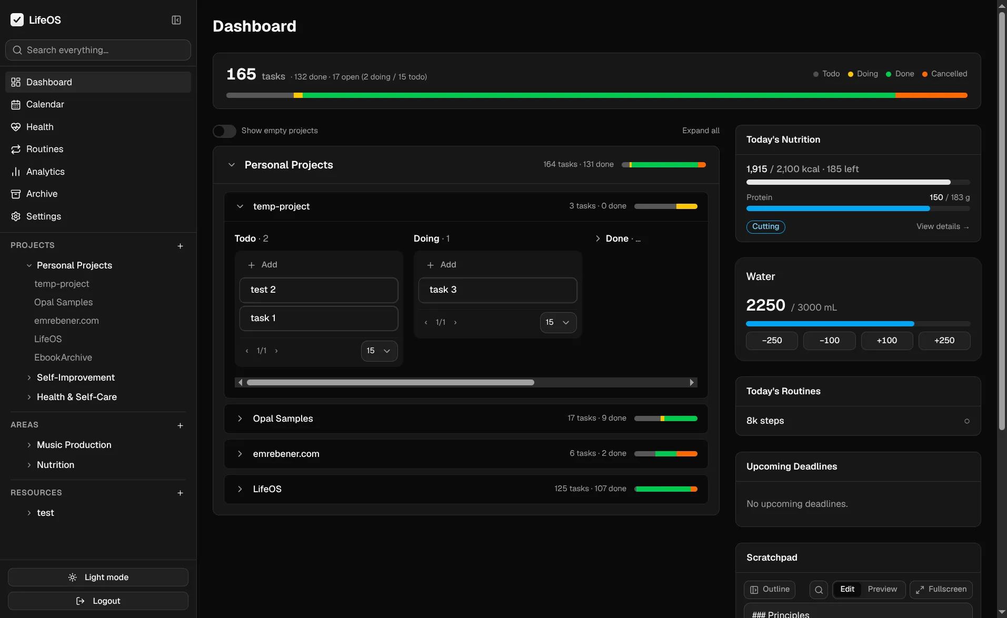Click the kanban horizontal scrollbar thumb
The image size is (1007, 618).
pos(390,383)
